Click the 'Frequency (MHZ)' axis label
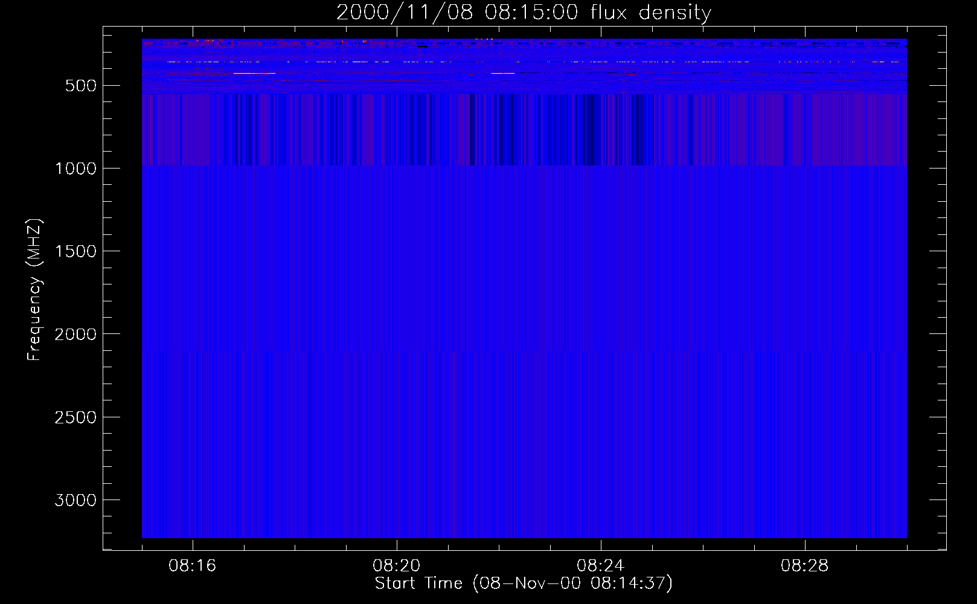Image resolution: width=977 pixels, height=604 pixels. (35, 290)
